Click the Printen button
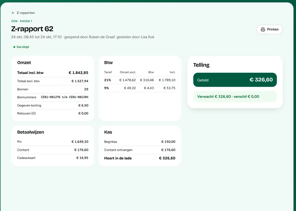This screenshot has height=211, width=296. pos(269,30)
